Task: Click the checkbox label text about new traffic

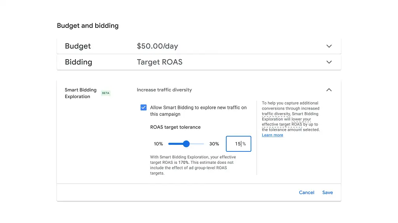Action: (198, 111)
